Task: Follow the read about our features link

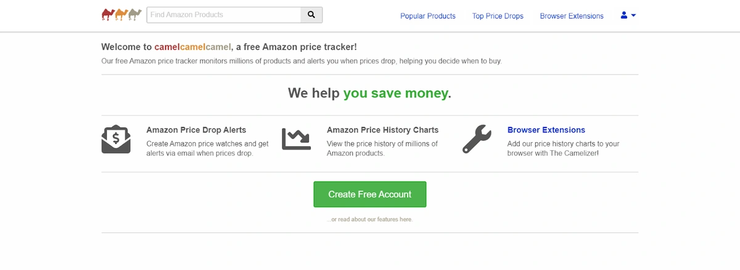Action: (x=370, y=220)
